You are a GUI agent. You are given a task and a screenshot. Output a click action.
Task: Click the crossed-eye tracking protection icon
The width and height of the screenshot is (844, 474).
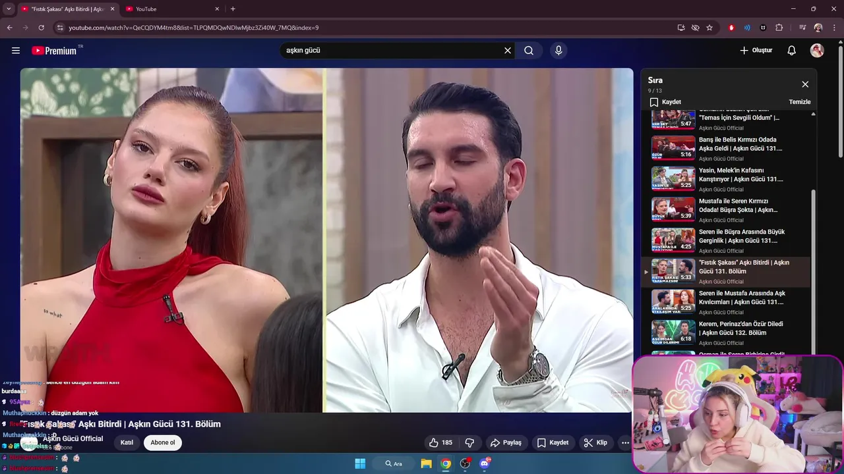coord(695,28)
